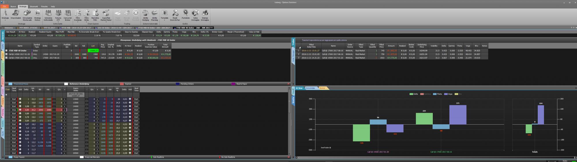Toggle checkbox for Call @ 14500 2017-01-20
The image size is (577, 162).
coord(6,54)
